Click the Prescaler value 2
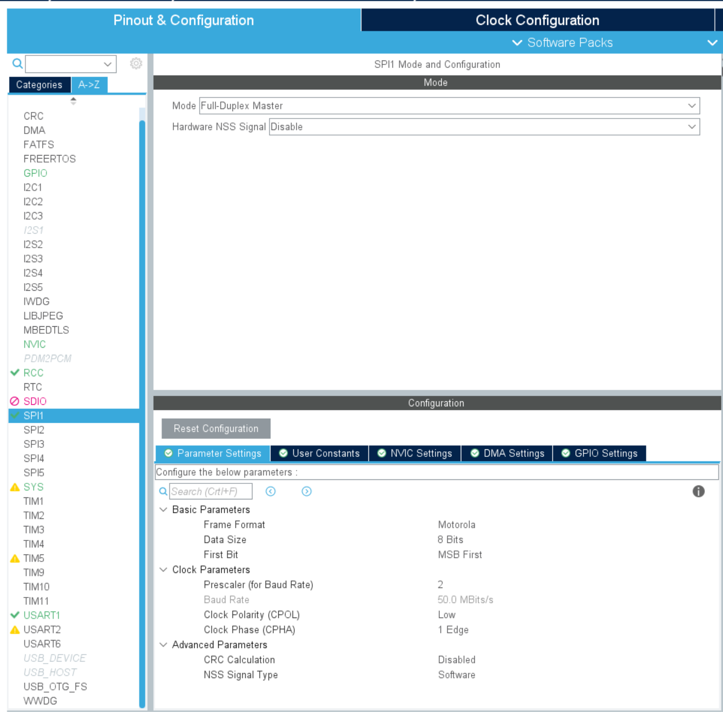The width and height of the screenshot is (723, 712). (440, 584)
